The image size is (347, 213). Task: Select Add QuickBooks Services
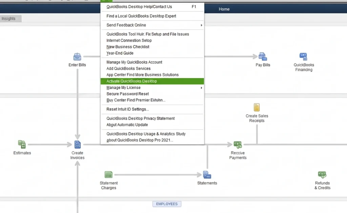click(152, 69)
